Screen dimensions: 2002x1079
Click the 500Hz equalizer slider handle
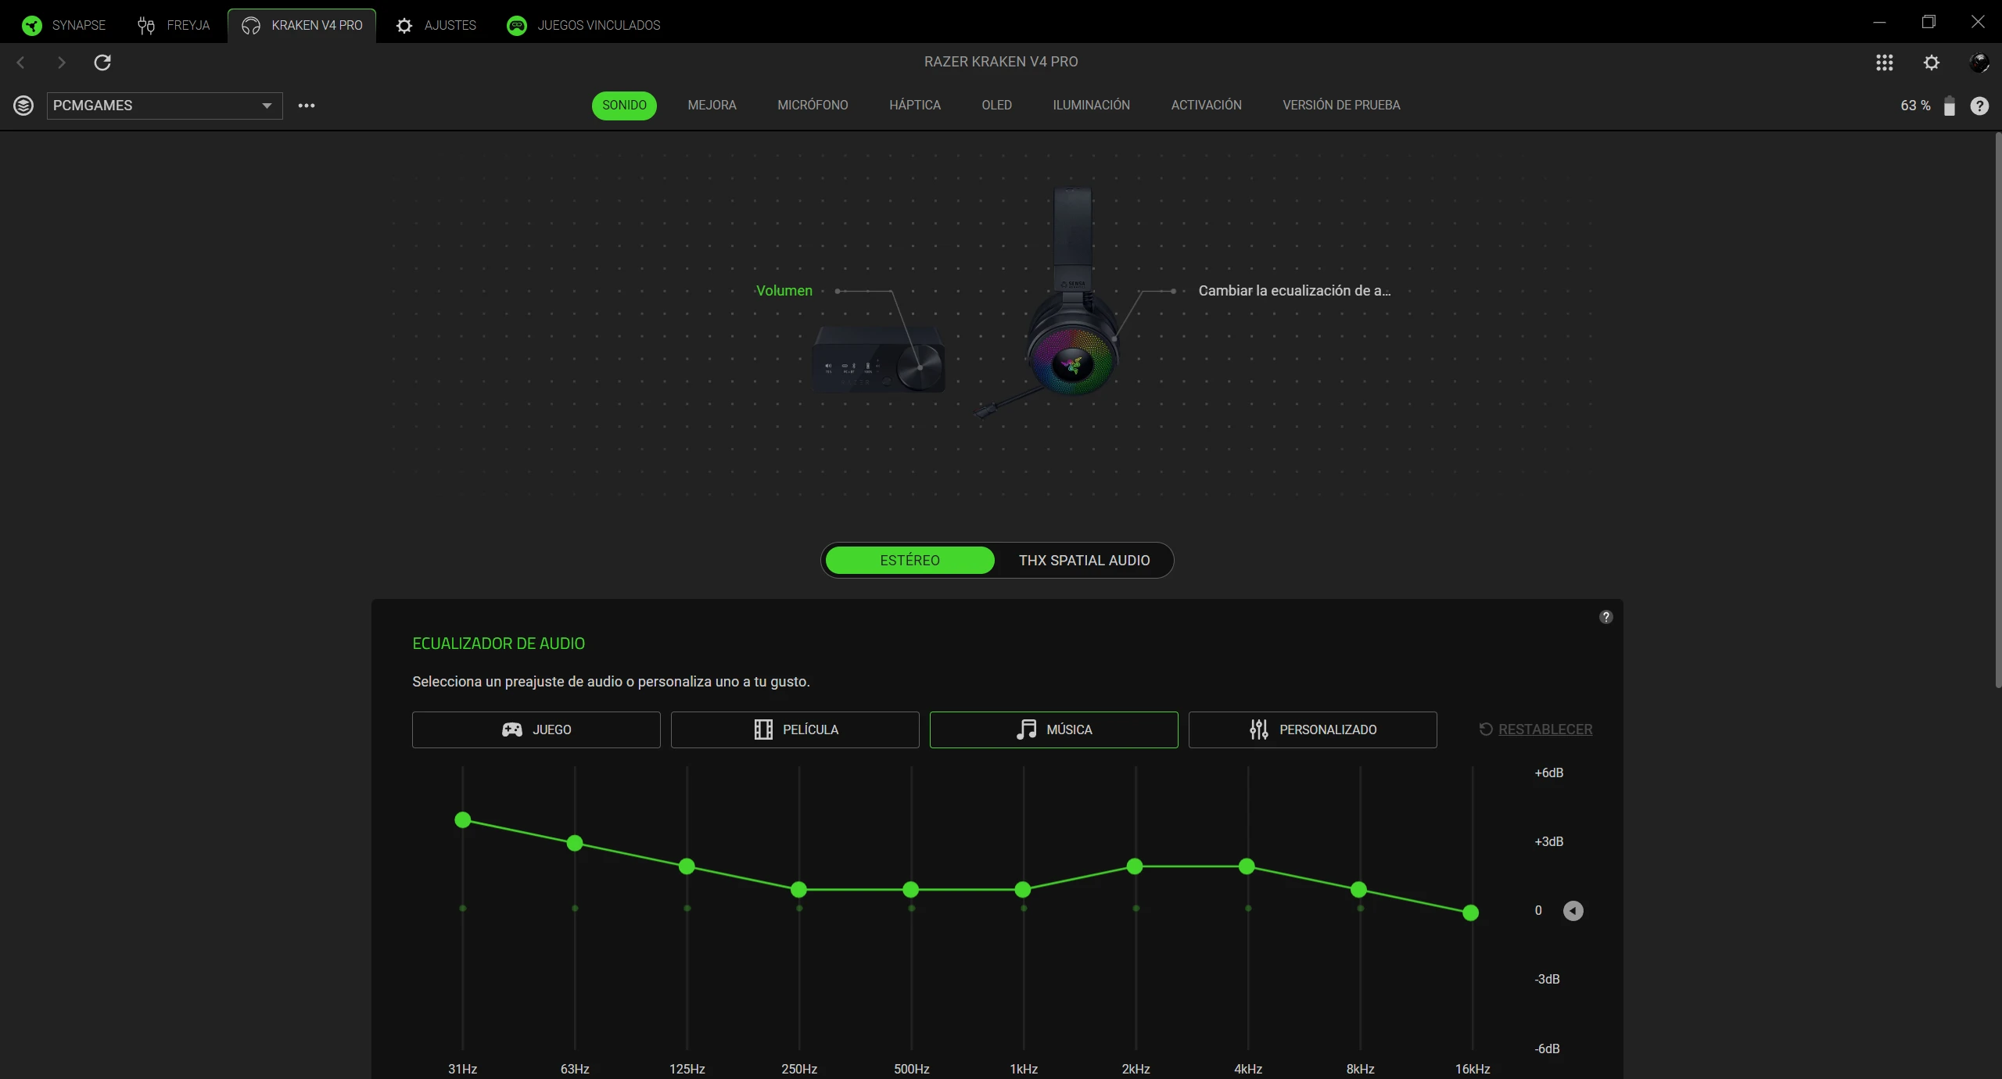[x=910, y=890]
